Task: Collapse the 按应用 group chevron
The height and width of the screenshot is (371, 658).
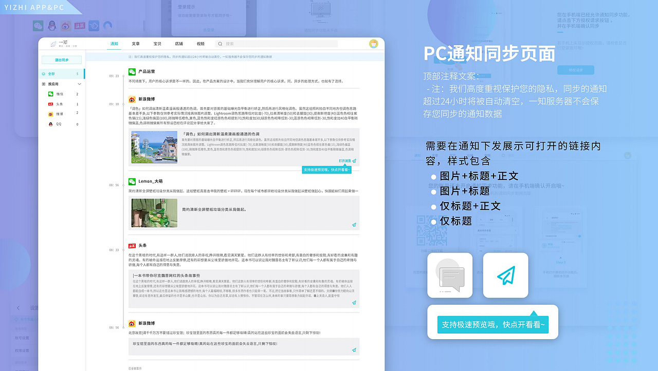Action: [x=80, y=84]
